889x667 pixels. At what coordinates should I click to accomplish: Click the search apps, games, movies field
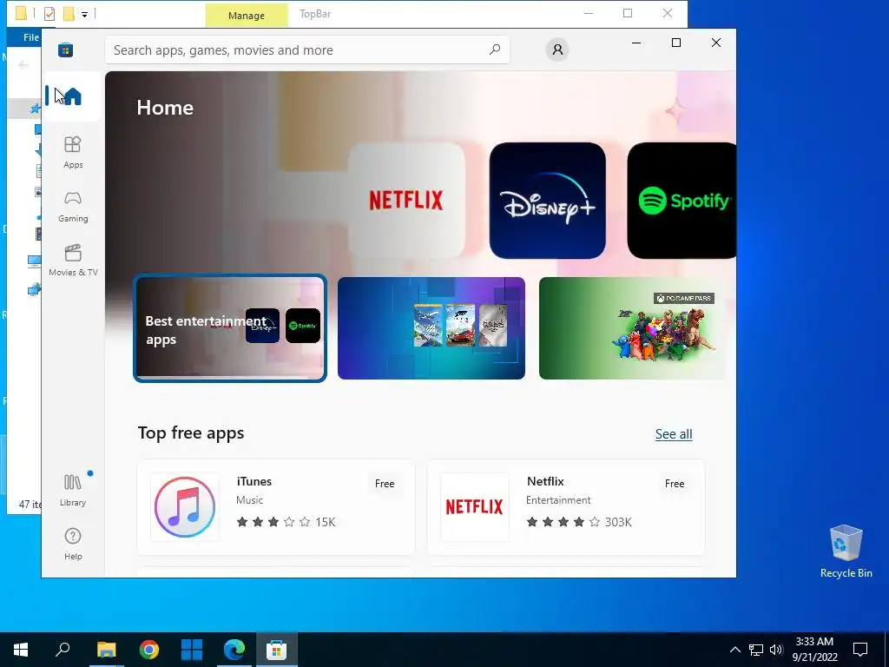click(306, 50)
